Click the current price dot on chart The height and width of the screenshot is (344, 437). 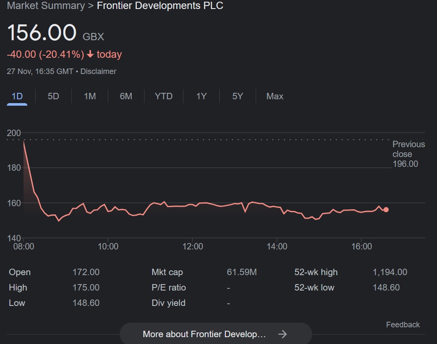point(386,210)
